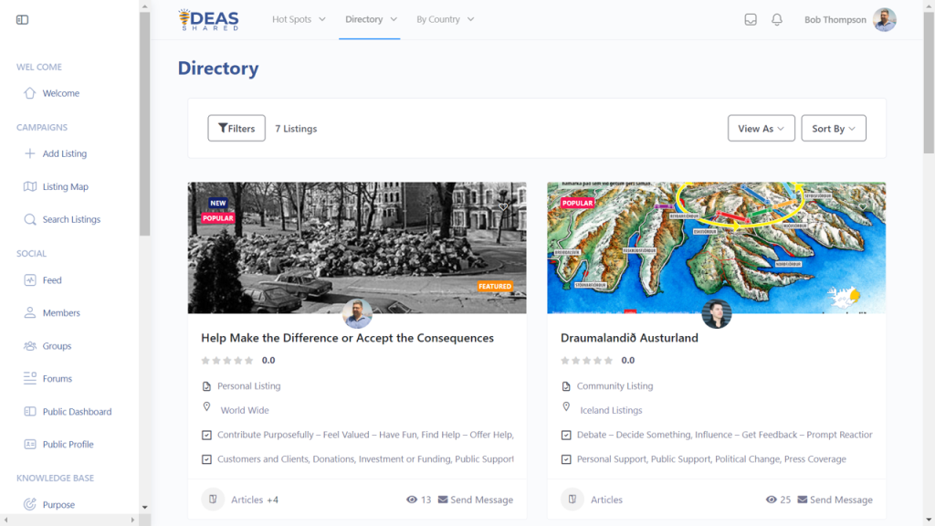
Task: Click the location pin next to Iceland Listings
Action: point(566,406)
